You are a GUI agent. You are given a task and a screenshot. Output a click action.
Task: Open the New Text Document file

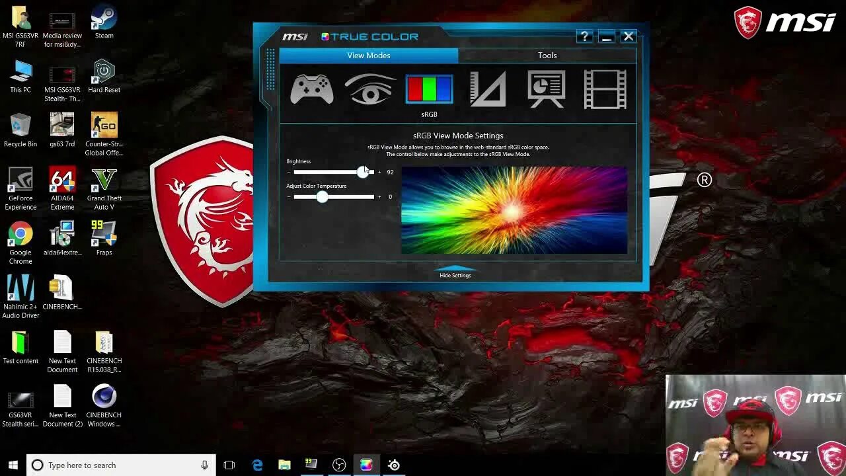62,352
